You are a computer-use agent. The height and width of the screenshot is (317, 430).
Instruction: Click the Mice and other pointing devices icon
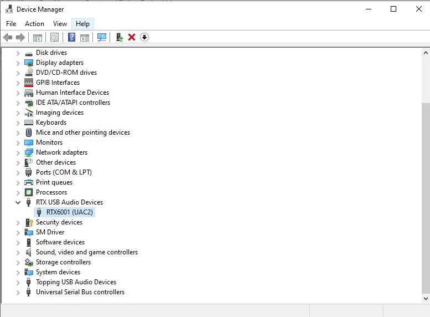click(x=29, y=132)
